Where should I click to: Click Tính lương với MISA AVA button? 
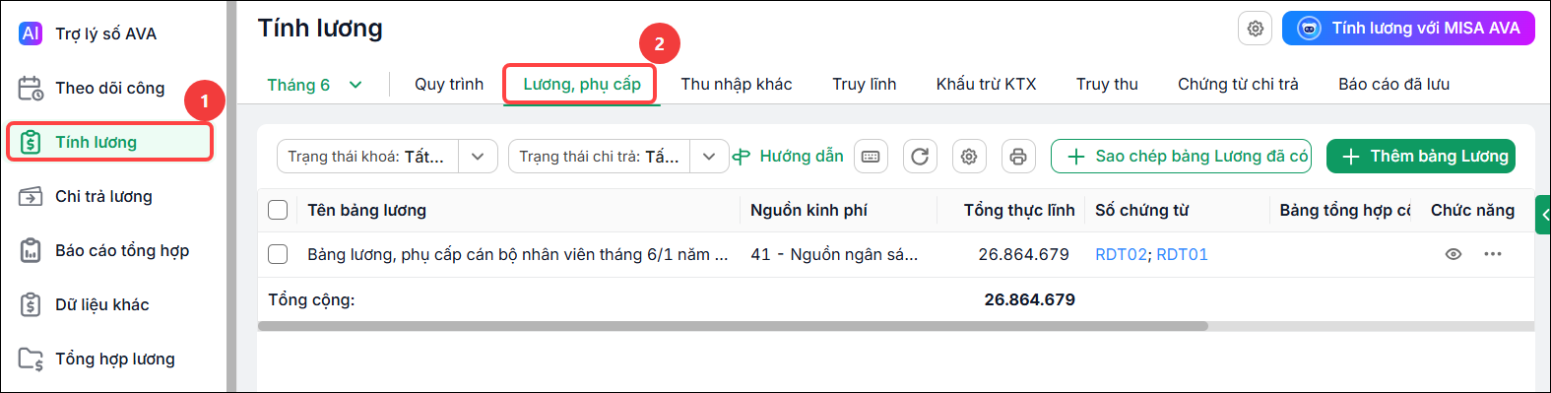pos(1408,29)
